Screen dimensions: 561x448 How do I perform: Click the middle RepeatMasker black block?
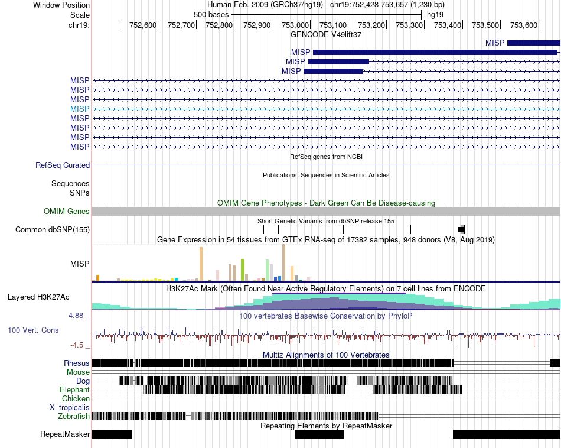pos(319,434)
